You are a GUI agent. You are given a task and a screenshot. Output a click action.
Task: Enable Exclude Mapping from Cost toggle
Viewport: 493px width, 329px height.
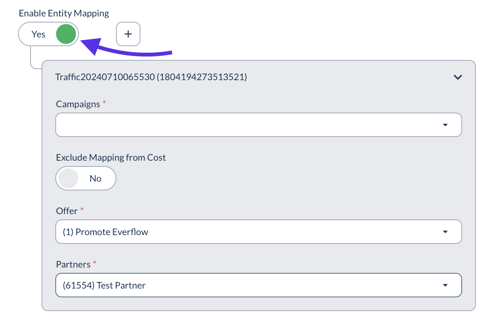point(86,178)
